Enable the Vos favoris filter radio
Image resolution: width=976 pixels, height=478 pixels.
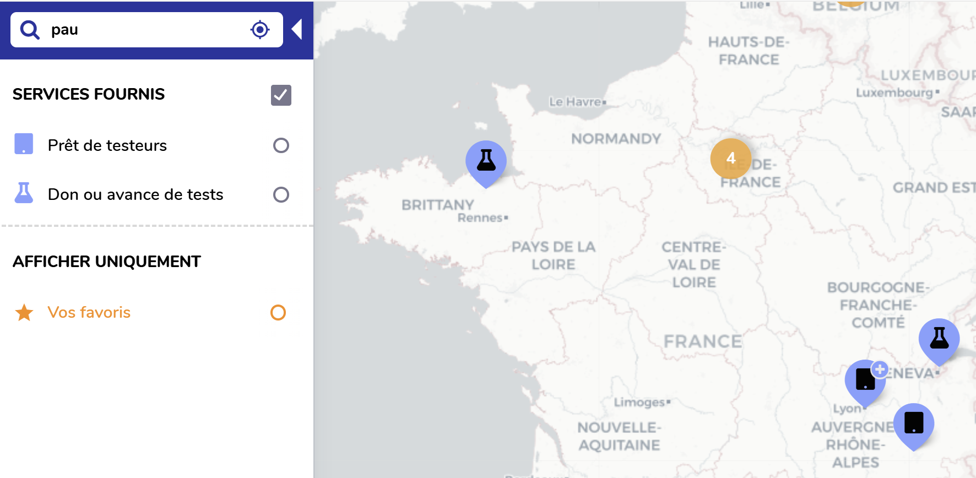click(278, 313)
